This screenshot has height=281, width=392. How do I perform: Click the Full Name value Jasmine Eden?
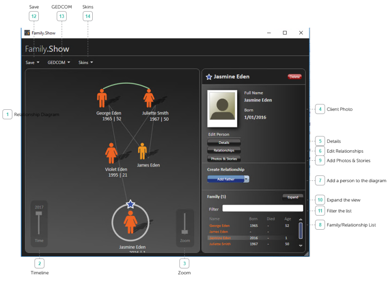258,100
